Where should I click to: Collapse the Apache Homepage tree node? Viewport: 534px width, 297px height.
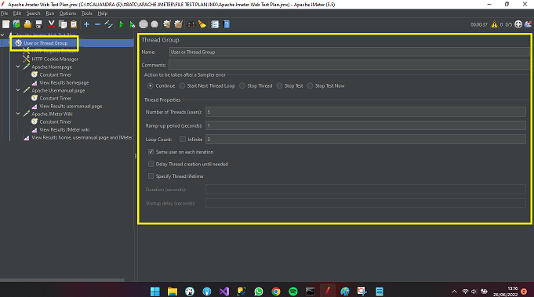(x=18, y=67)
